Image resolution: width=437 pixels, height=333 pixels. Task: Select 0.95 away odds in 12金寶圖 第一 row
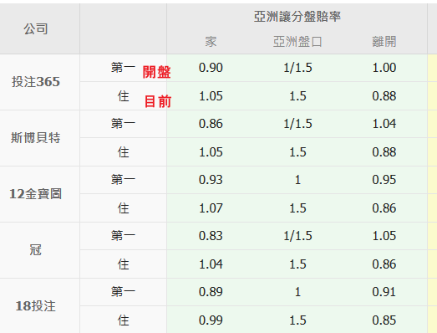click(384, 180)
